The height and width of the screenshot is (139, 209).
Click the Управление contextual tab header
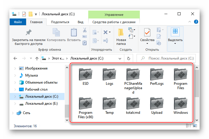[114, 15]
